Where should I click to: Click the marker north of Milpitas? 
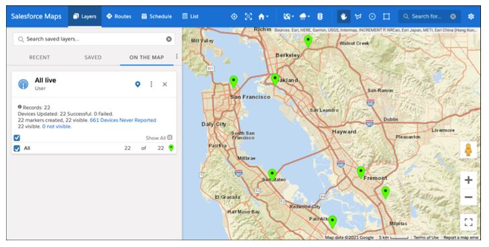pos(386,193)
